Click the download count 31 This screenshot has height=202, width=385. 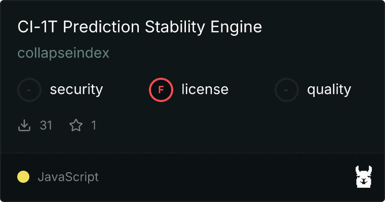[x=46, y=125]
